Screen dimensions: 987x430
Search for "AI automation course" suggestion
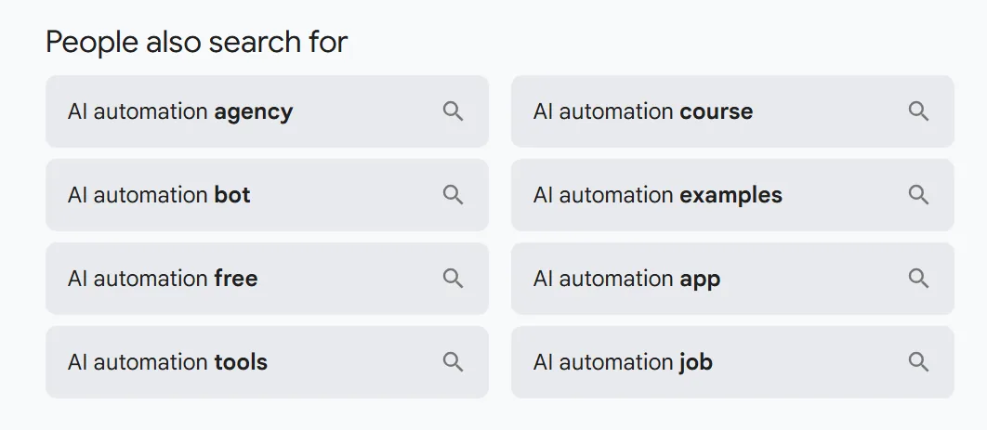coord(643,112)
